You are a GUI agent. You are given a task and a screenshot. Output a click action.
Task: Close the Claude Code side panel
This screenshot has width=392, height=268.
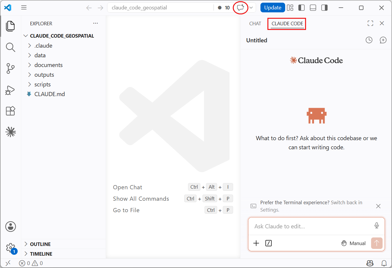pos(382,23)
